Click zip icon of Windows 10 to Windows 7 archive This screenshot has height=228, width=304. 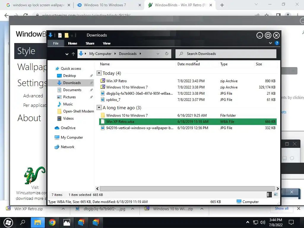pos(102,87)
